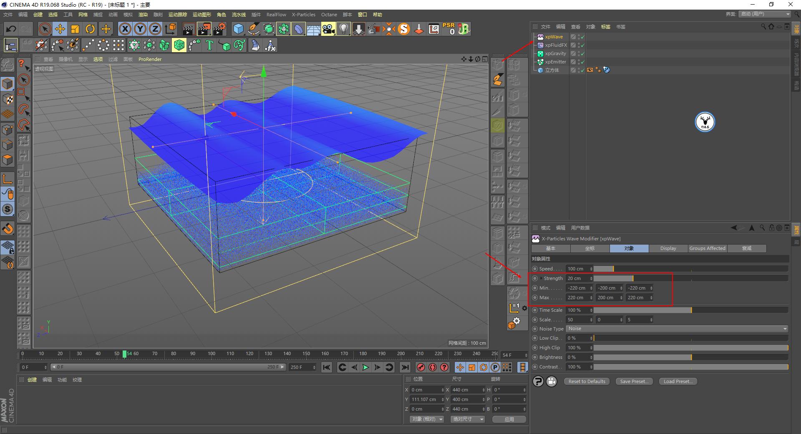Toggle the green checkmark on xpWave

(x=582, y=37)
